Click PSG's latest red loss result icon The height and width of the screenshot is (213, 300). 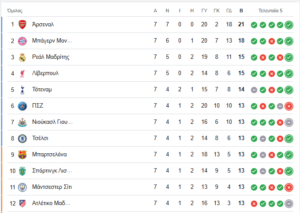289,106
